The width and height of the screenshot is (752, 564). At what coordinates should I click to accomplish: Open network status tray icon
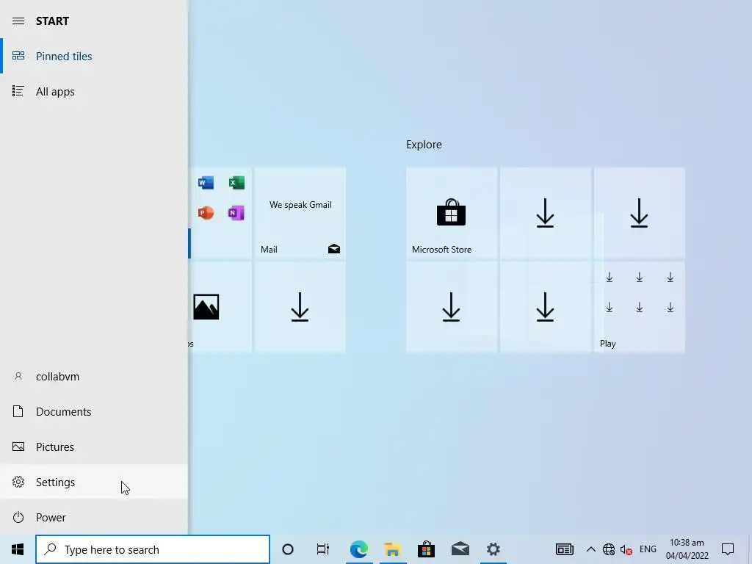609,549
